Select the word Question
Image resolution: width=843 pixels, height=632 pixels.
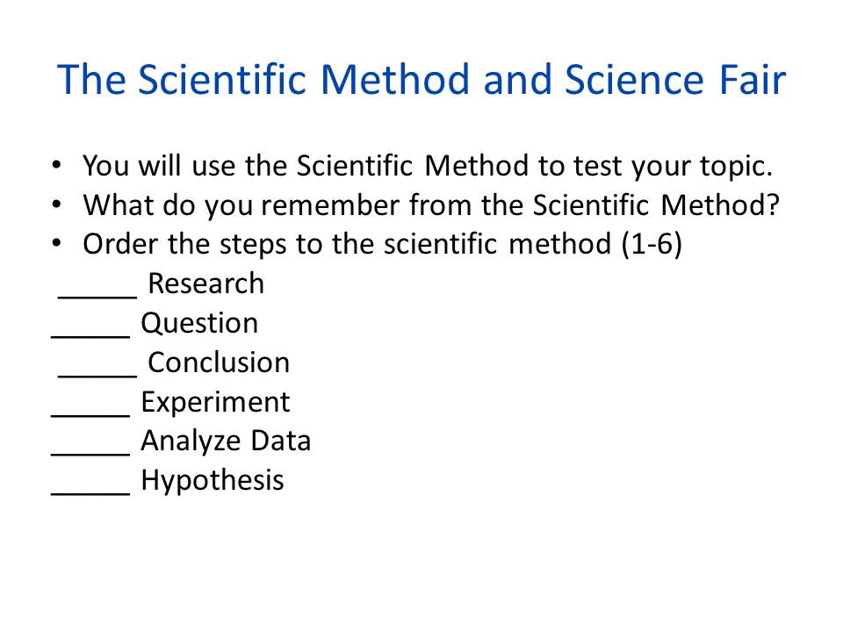199,324
